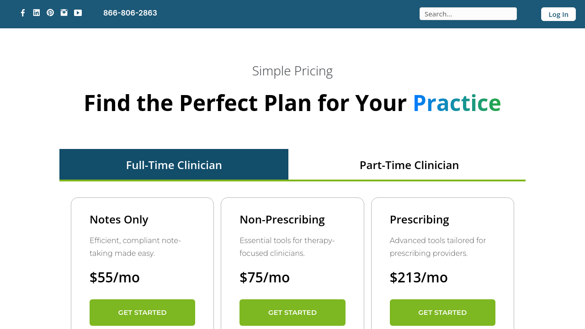Open the LinkedIn social icon
Image resolution: width=585 pixels, height=329 pixels.
click(x=37, y=13)
